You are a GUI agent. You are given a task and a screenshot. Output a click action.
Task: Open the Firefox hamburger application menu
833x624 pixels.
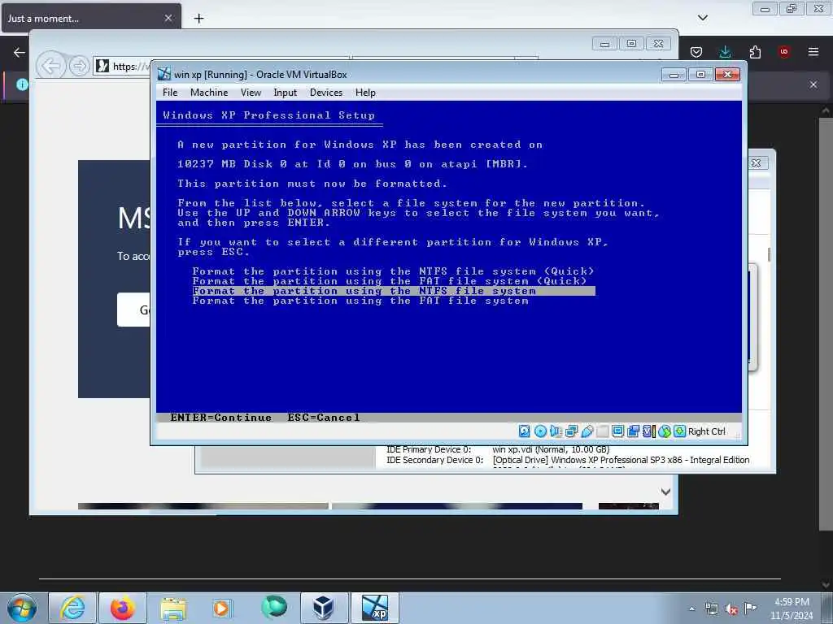pos(813,52)
